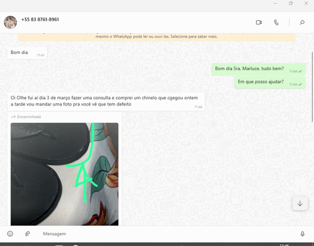Screen dimensions: 314x246
Task: Open contact profile picture avatar
Action: pos(10,22)
